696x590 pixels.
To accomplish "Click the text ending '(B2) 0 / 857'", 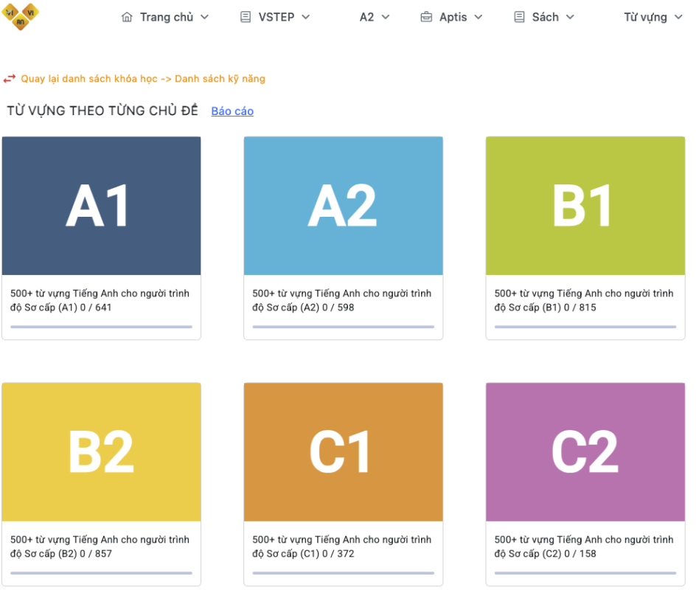I will (x=100, y=547).
